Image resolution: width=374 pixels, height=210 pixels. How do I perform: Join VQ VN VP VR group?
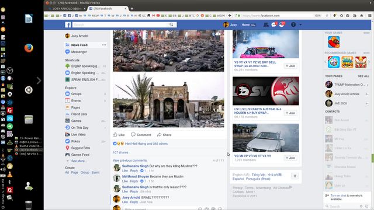pyautogui.click(x=290, y=158)
